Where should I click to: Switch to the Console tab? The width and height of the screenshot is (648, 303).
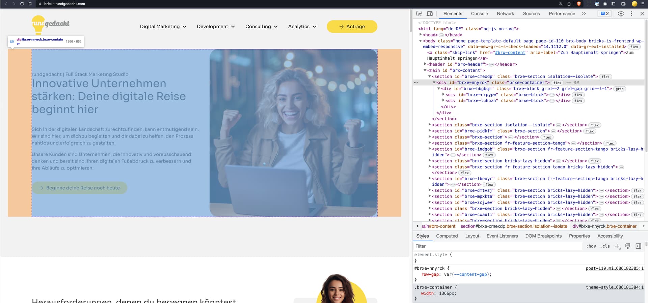[x=479, y=13]
